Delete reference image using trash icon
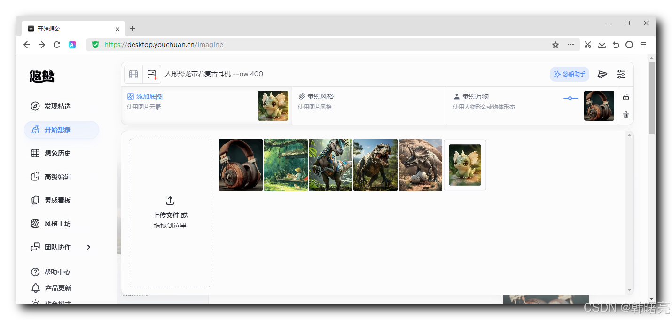 click(625, 114)
